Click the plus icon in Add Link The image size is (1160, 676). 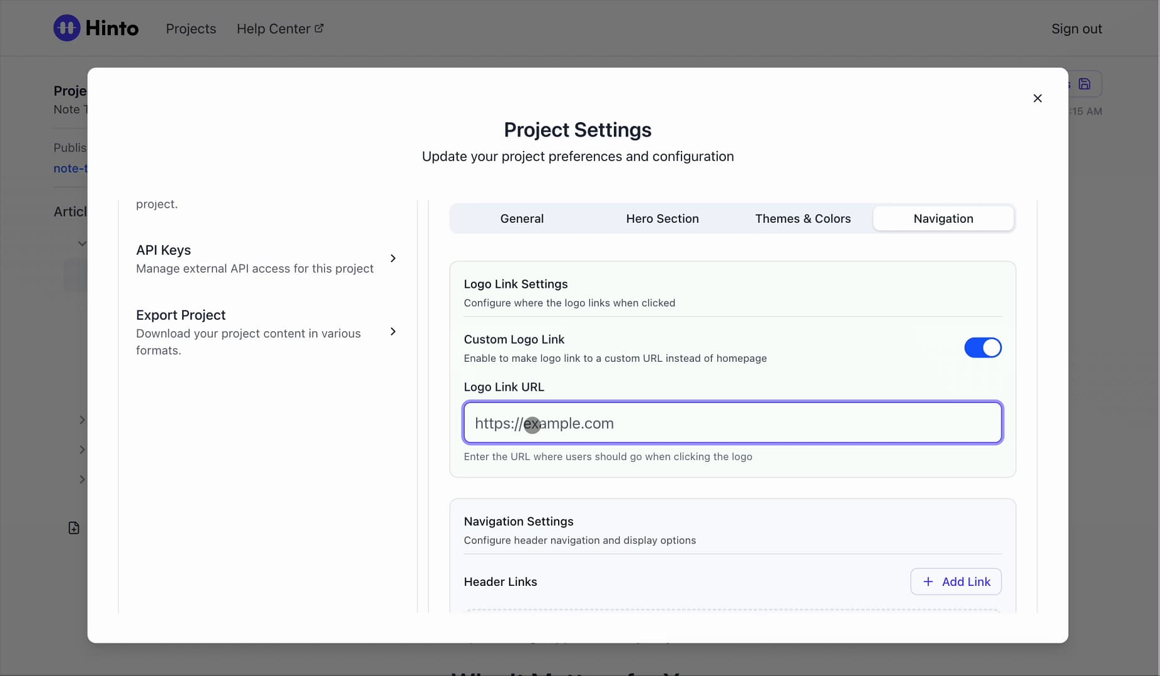point(928,581)
